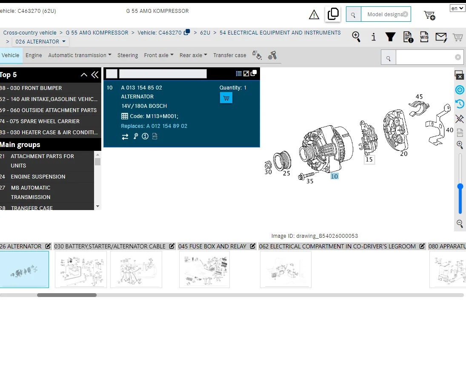Viewport: 466px width, 372px height.
Task: Click the detach window icon in parts panel
Action: pos(254,73)
